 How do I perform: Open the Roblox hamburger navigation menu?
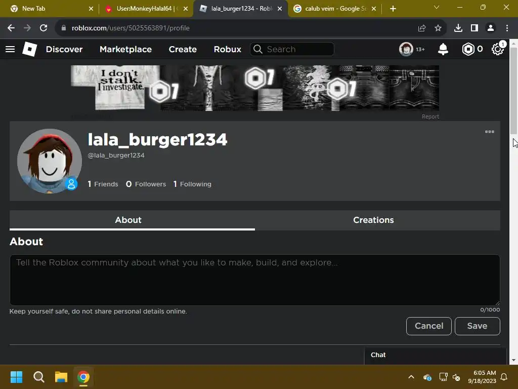coord(10,49)
